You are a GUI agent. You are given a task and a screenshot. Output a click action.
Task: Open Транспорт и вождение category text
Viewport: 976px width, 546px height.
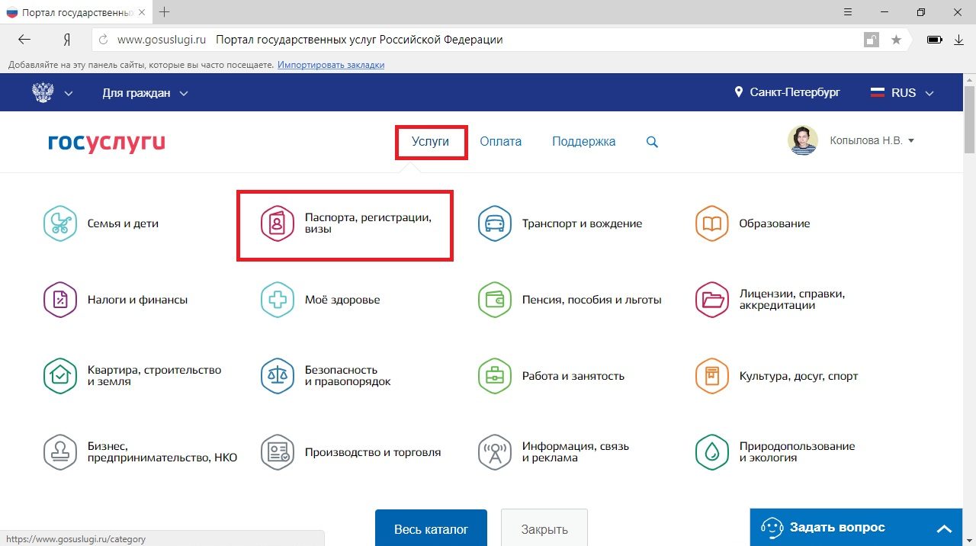583,223
